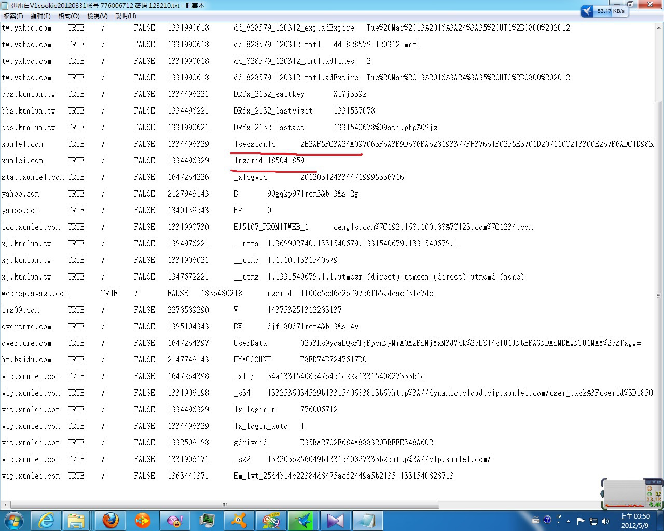Click the 53.17 KB/s speed readout
Image resolution: width=664 pixels, height=531 pixels.
(611, 11)
